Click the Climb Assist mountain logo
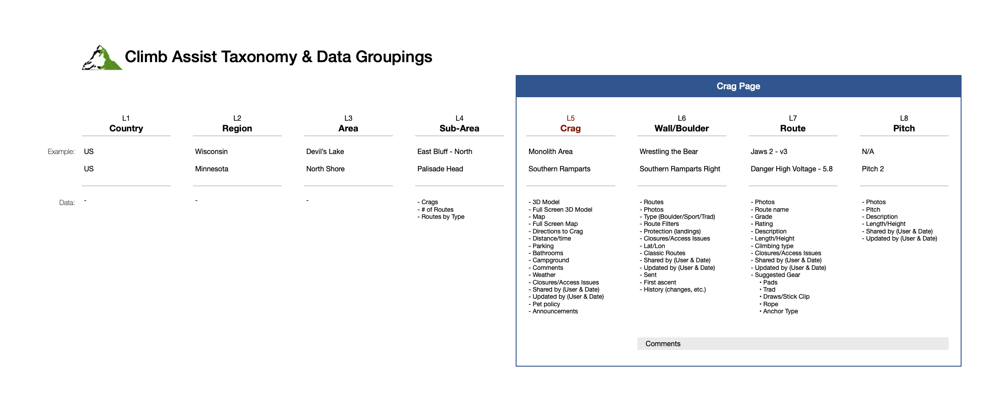 click(x=102, y=57)
